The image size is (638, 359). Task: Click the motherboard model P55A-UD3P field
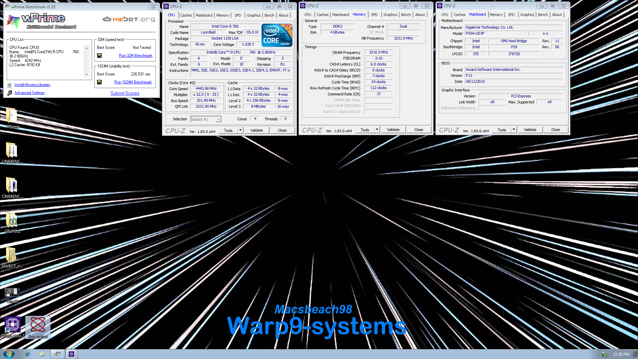[x=496, y=34]
